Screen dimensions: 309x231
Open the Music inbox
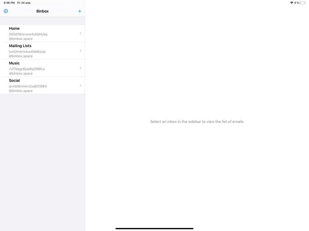pyautogui.click(x=42, y=68)
